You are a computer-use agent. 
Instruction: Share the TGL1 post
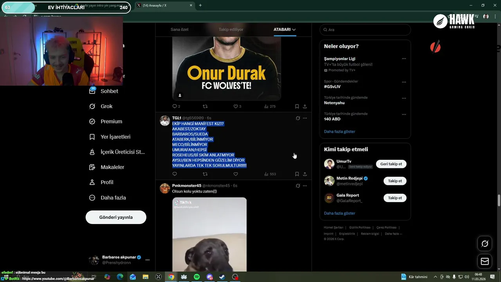click(305, 174)
